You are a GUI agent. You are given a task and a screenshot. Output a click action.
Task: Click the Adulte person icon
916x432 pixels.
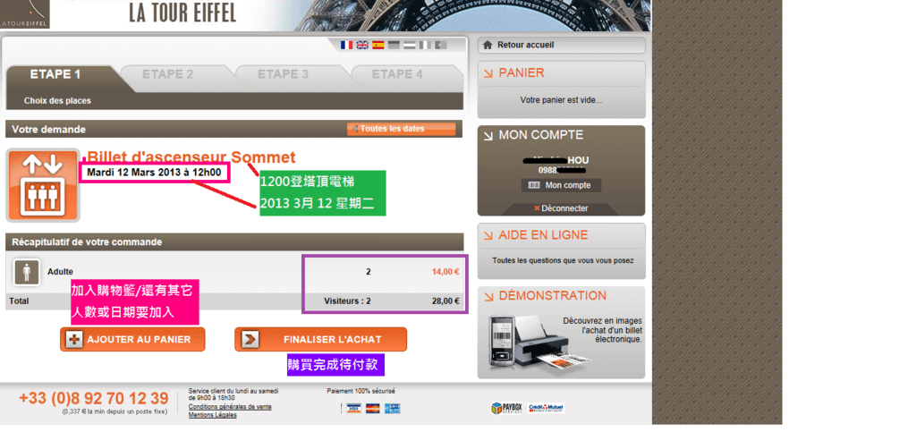(x=26, y=272)
